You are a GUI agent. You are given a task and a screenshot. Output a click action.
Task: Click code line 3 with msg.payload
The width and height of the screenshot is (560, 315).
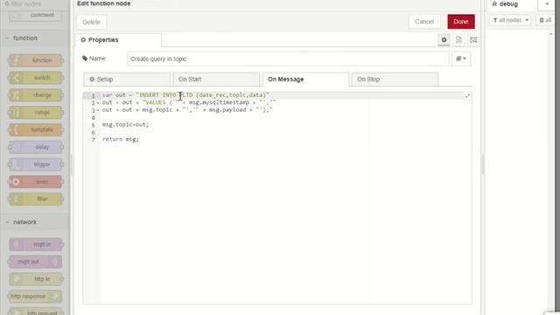pos(187,110)
